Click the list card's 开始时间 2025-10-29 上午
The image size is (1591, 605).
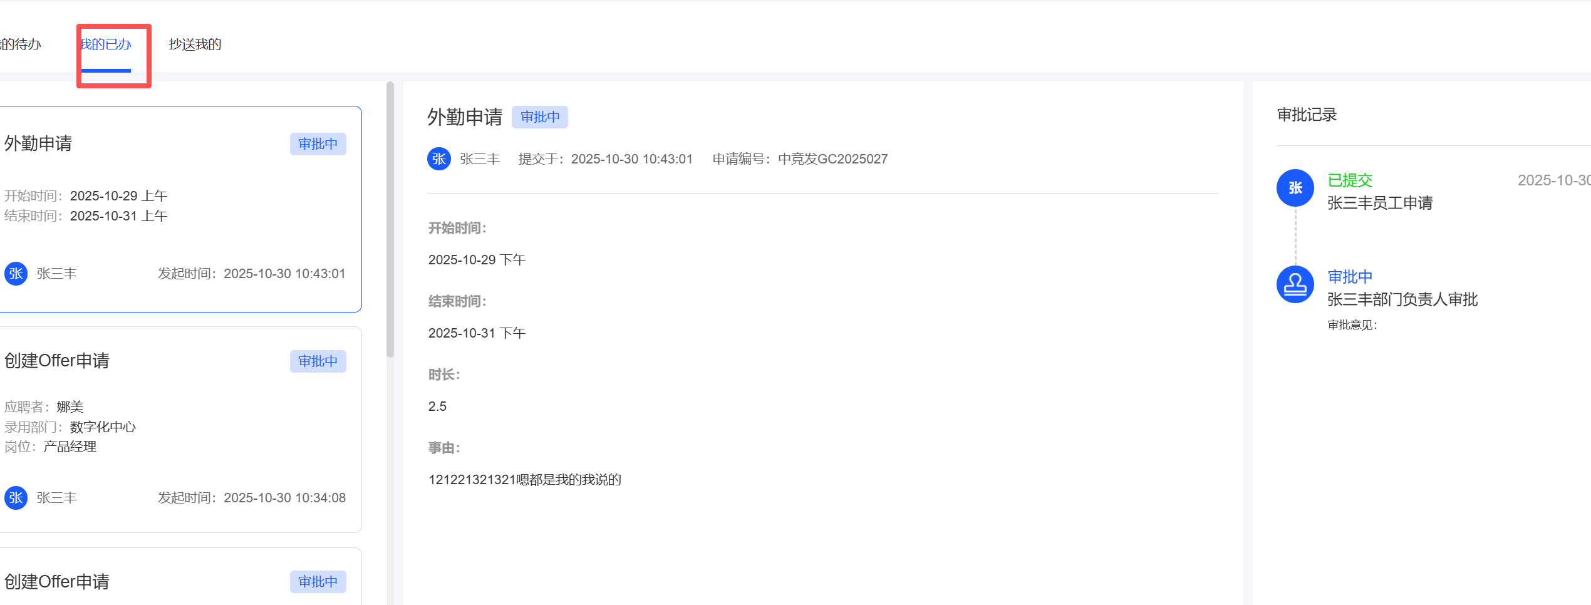point(86,196)
